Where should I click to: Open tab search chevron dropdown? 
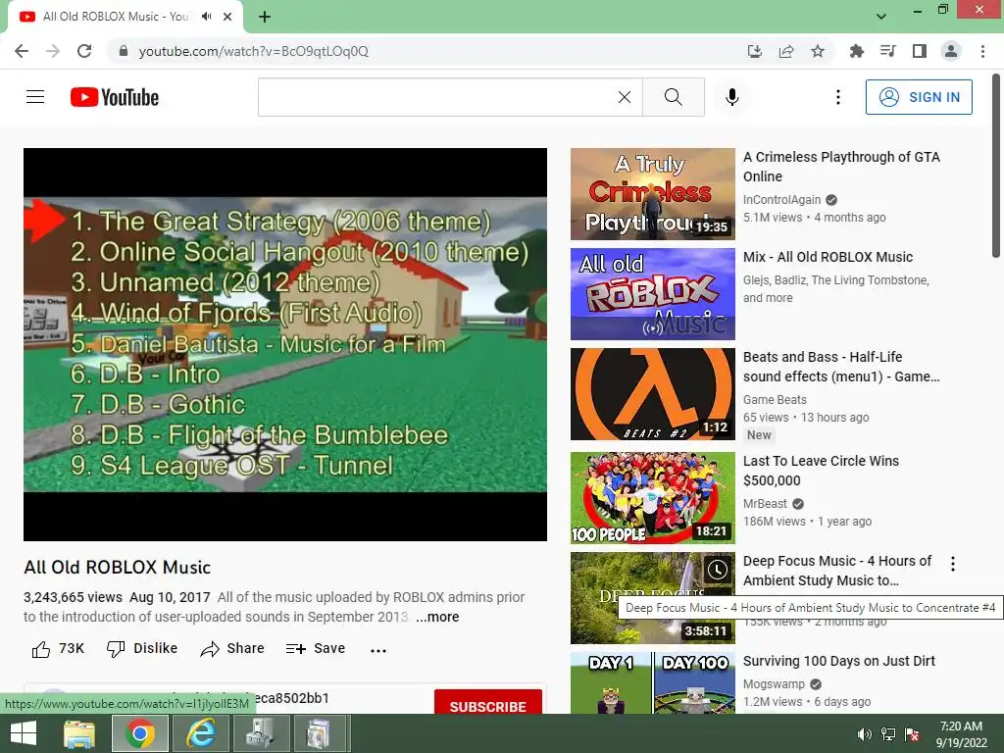(x=881, y=17)
